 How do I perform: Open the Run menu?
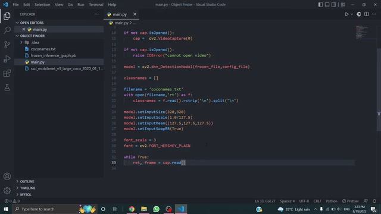(x=81, y=5)
